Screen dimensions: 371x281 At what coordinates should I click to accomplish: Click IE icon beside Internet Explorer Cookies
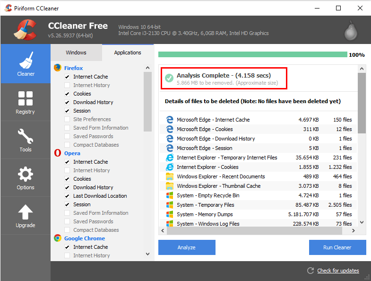click(x=170, y=167)
